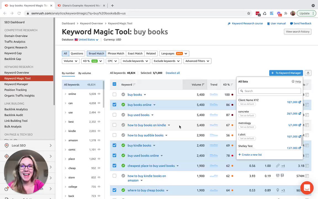Open Advanced filters dropdown
The height and width of the screenshot is (199, 318).
[197, 61]
